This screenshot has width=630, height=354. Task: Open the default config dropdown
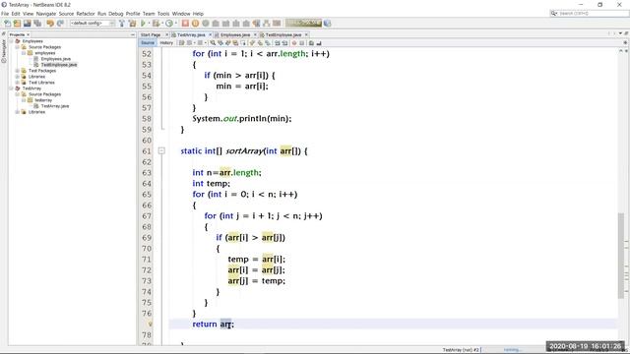[x=93, y=24]
